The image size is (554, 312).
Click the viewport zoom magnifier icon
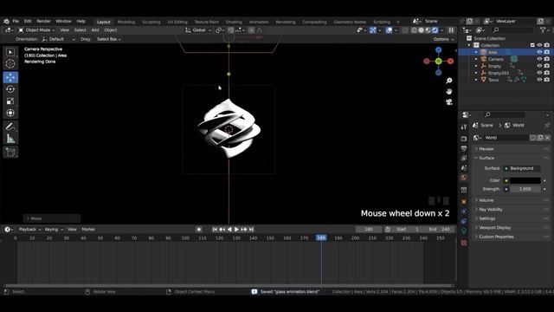coord(449,81)
